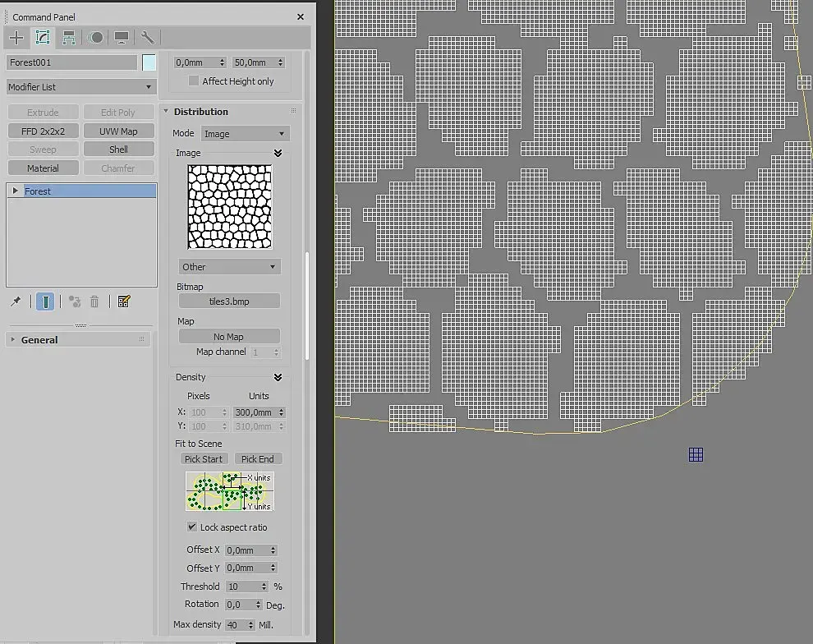The width and height of the screenshot is (813, 644).
Task: Click the object color swatch
Action: pos(149,62)
